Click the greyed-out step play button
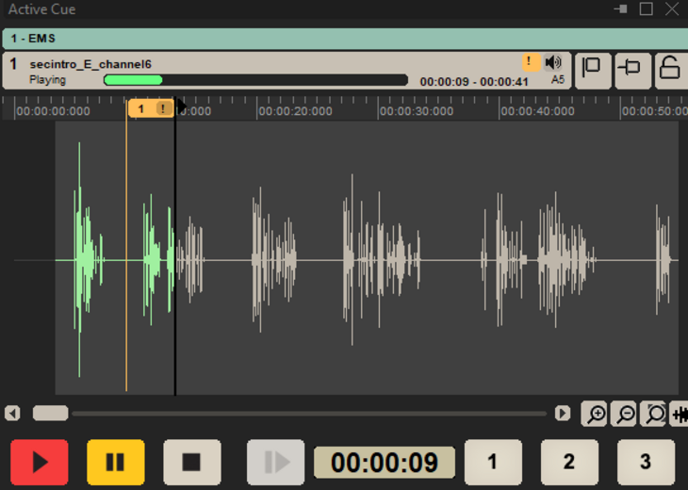Image resolution: width=688 pixels, height=490 pixels. pos(275,463)
